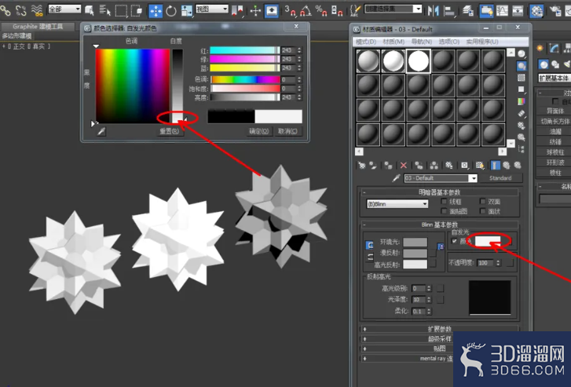This screenshot has height=387, width=571.
Task: Toggle Show End Result icon
Action: tap(495, 166)
